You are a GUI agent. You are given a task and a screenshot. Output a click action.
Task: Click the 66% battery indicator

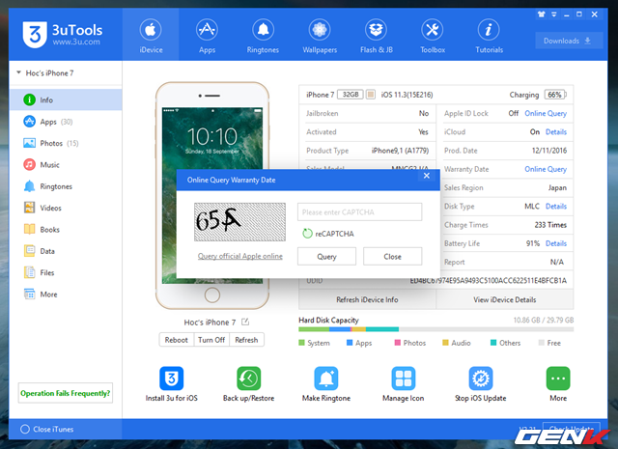point(555,95)
